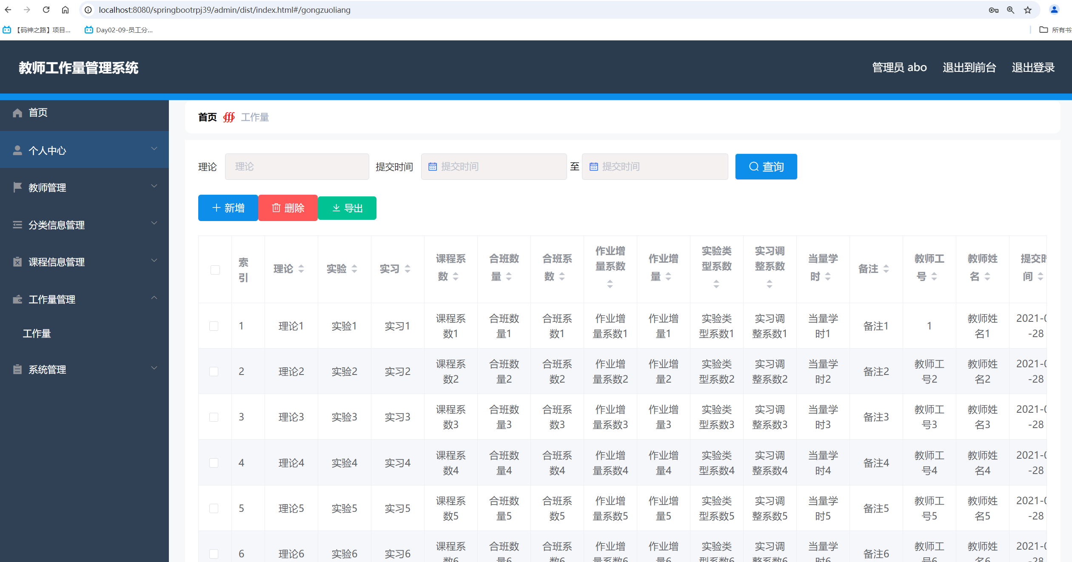This screenshot has height=562, width=1072.
Task: Click the browser zoom magnifier icon
Action: 1011,10
